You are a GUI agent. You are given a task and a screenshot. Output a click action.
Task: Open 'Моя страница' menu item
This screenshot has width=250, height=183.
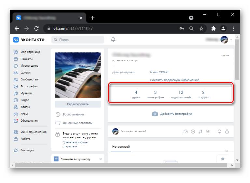click(x=30, y=52)
